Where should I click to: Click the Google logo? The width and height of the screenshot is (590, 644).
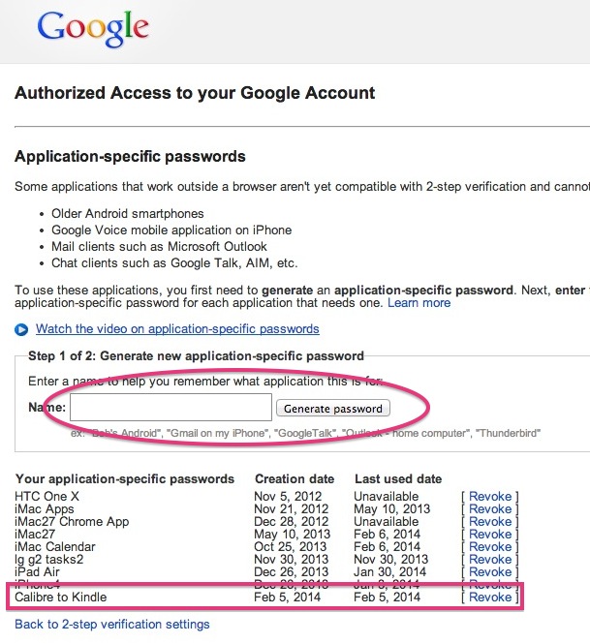[x=93, y=27]
